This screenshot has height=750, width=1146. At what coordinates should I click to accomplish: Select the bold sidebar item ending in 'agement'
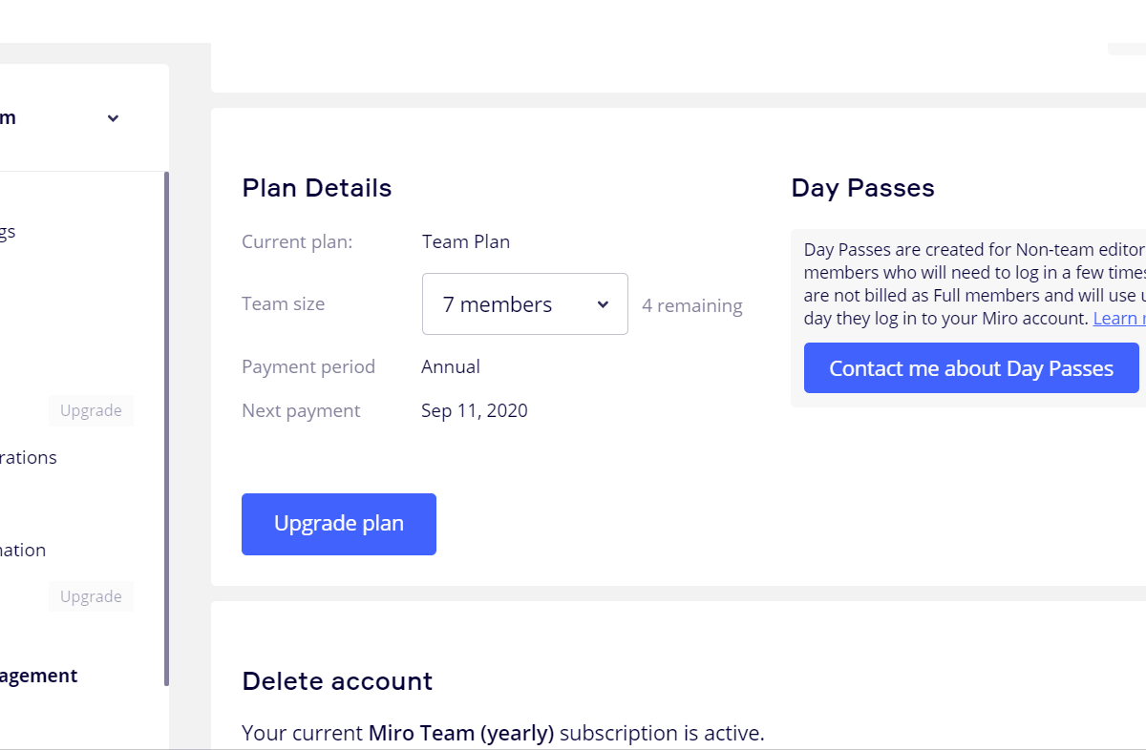38,676
